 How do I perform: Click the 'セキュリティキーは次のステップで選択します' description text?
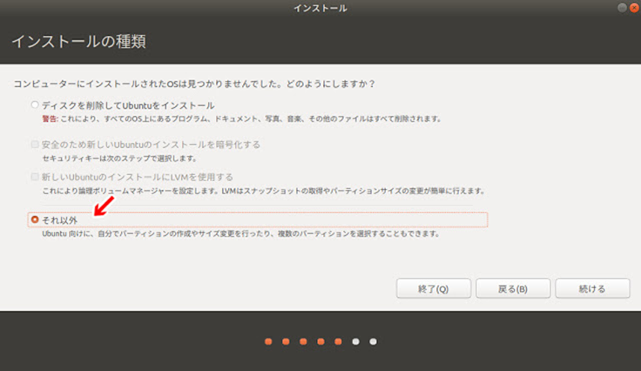tap(119, 159)
